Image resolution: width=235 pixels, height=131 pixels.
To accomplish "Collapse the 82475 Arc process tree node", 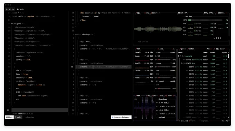I will [183, 63].
